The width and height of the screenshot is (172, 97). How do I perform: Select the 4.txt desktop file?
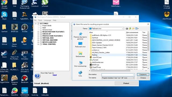(15, 16)
